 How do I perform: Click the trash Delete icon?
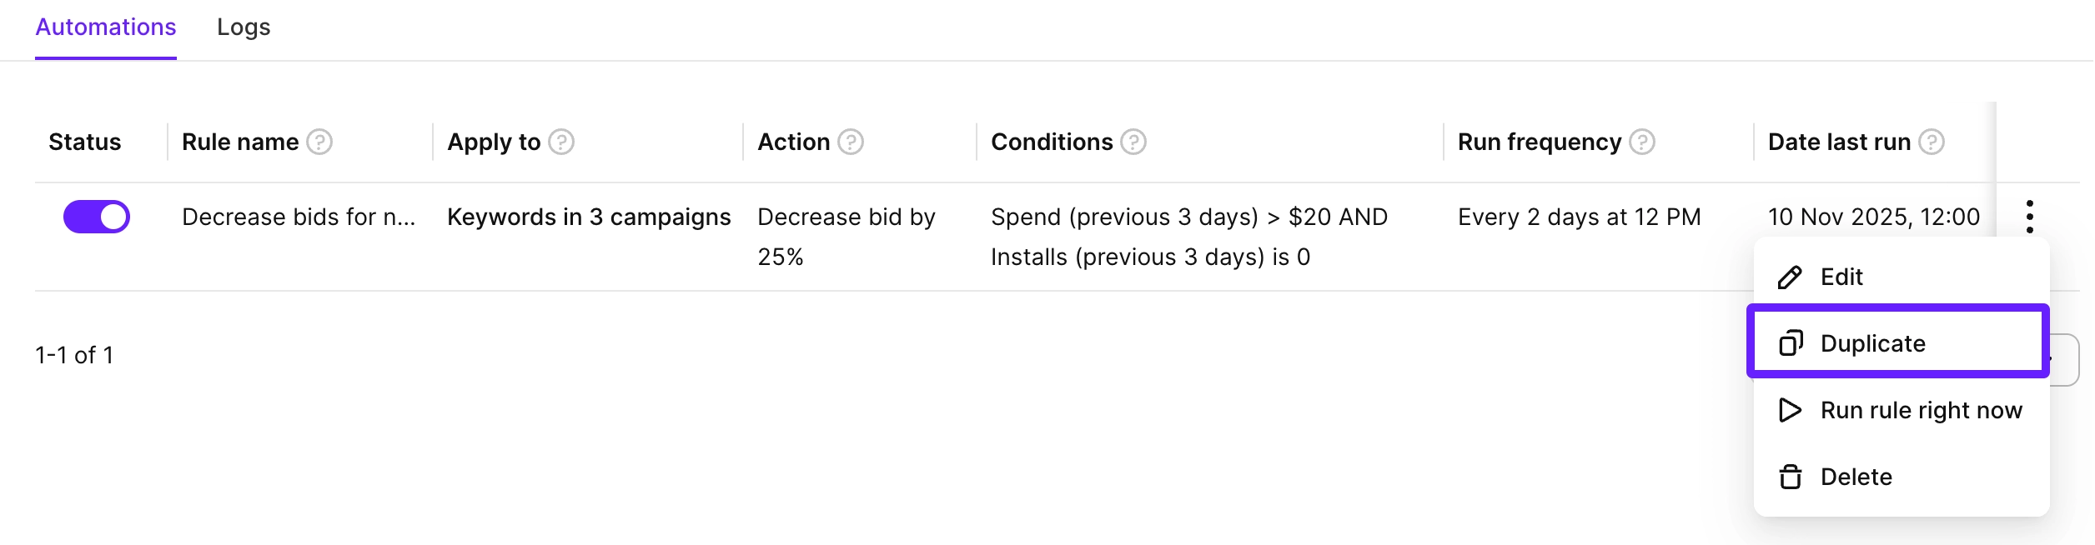[1790, 477]
